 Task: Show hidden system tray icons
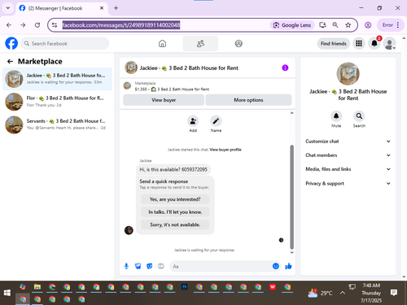coord(343,293)
